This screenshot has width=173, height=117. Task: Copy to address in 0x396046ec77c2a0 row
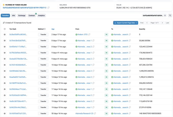[x=130, y=89]
